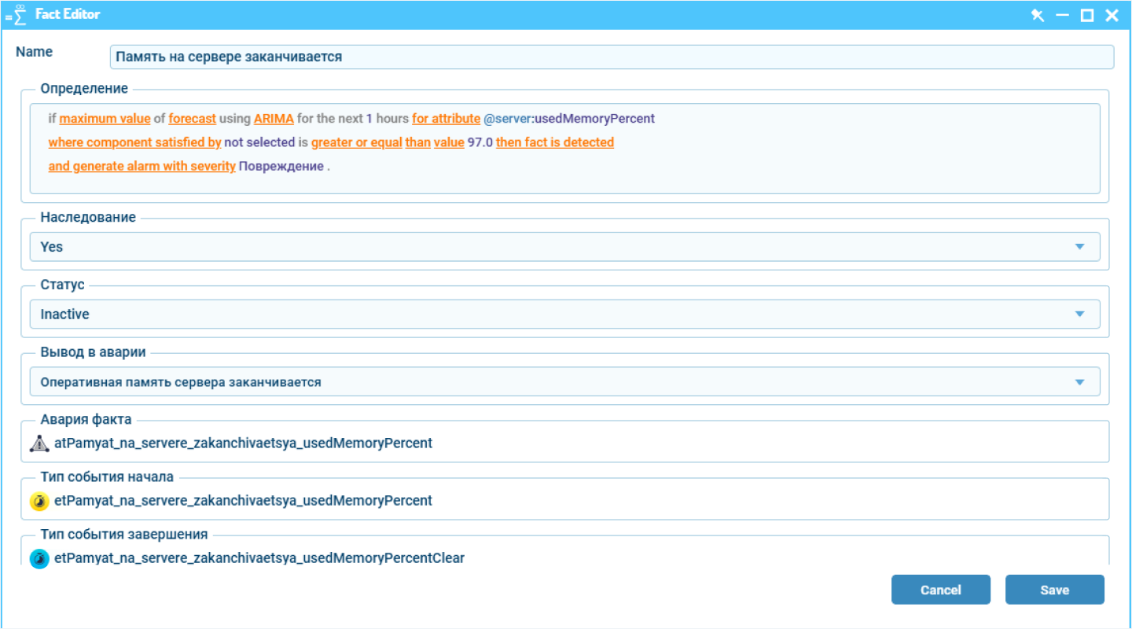Click the '1' hours value
Image resolution: width=1132 pixels, height=629 pixels.
pos(369,119)
